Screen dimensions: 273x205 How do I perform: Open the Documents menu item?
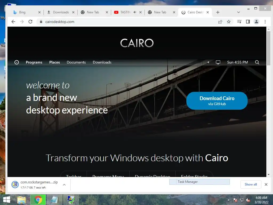[x=76, y=62]
